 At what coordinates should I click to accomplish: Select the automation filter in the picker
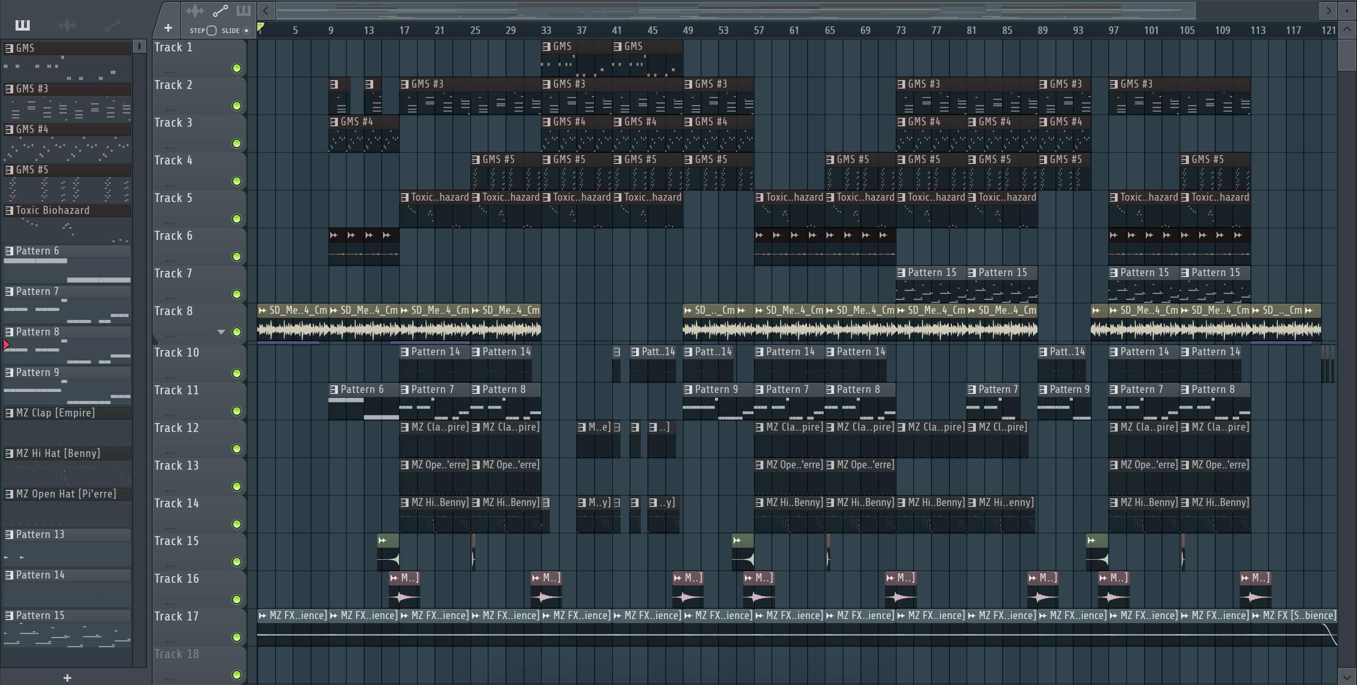click(x=112, y=25)
